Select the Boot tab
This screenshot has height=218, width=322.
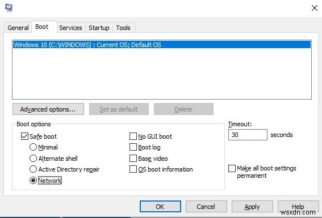click(x=44, y=27)
